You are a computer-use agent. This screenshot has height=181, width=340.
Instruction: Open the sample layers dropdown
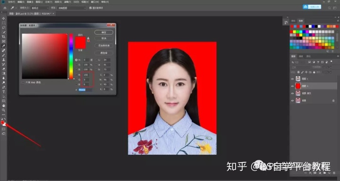[72, 8]
